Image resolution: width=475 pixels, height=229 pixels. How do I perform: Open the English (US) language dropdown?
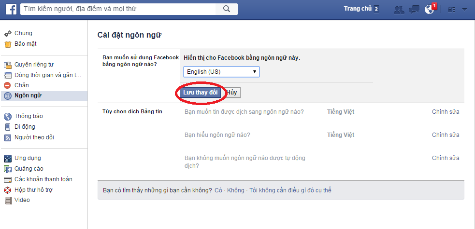[221, 72]
